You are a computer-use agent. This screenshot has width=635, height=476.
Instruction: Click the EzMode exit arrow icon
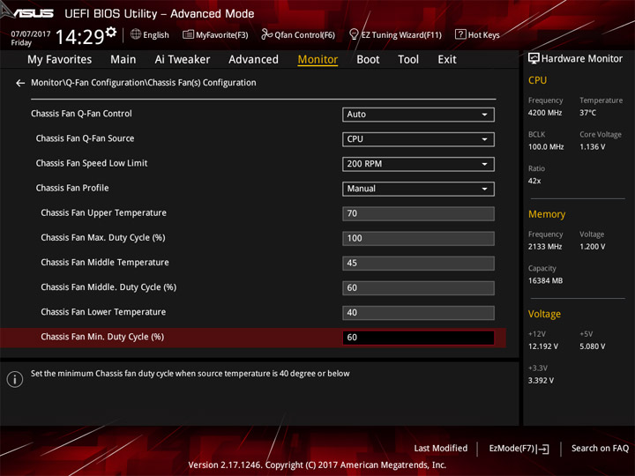click(x=543, y=449)
